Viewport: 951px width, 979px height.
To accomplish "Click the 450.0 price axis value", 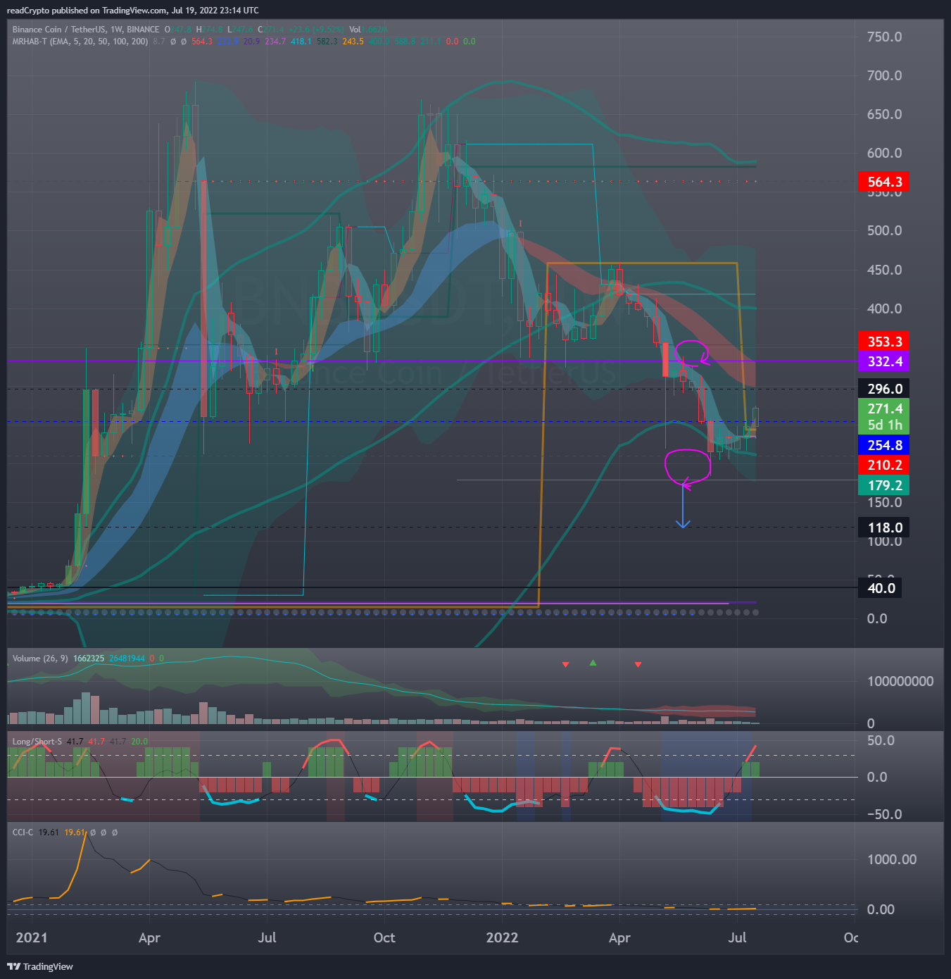I will [x=884, y=270].
